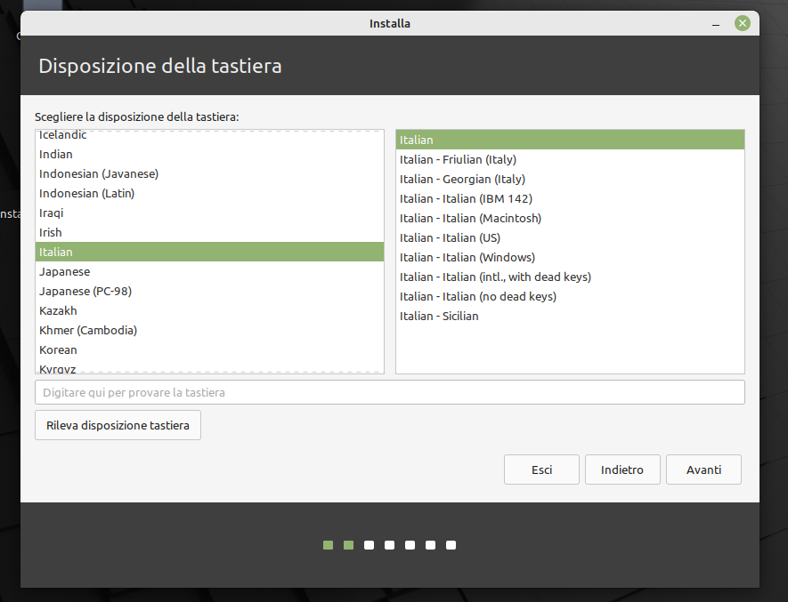Screen dimensions: 788x602
Task: Select plain Italian variant in right list
Action: coord(570,140)
